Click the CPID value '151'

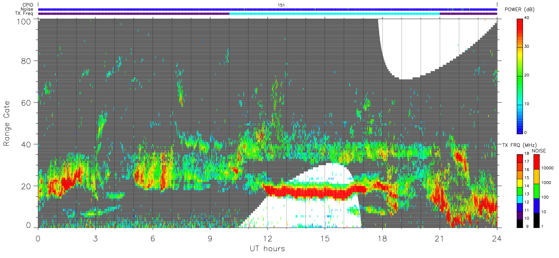[x=281, y=5]
